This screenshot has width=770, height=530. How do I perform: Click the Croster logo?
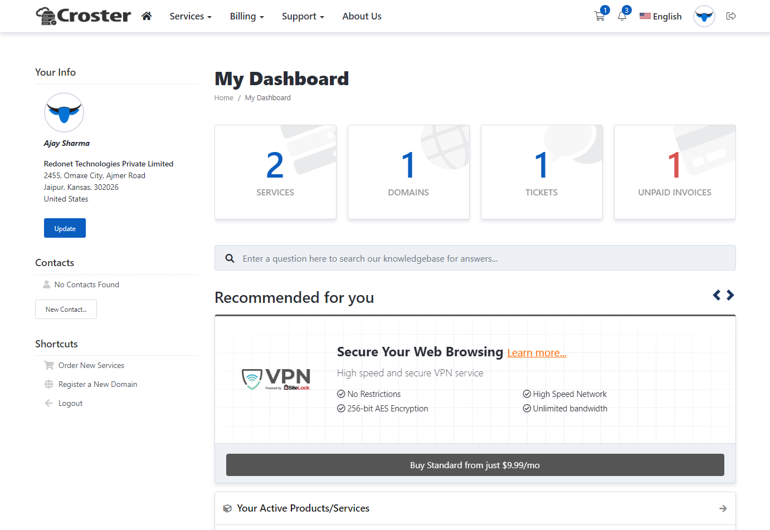coord(84,16)
